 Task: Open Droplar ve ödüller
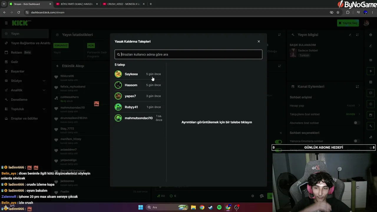[x=25, y=118]
